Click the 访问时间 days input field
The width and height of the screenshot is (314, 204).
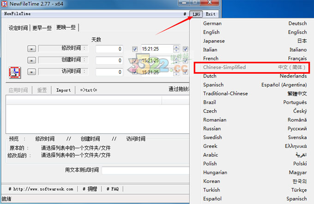[x=109, y=72]
